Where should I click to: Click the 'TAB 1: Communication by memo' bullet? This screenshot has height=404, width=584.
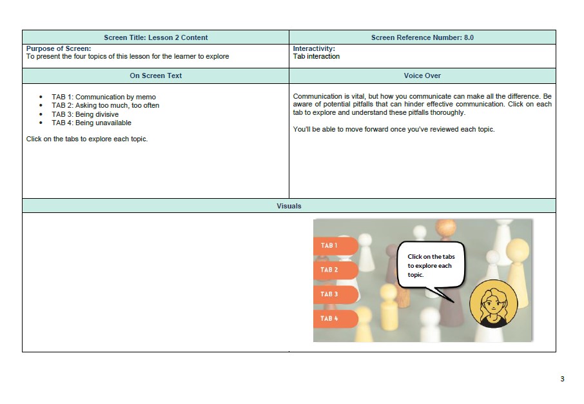(104, 97)
